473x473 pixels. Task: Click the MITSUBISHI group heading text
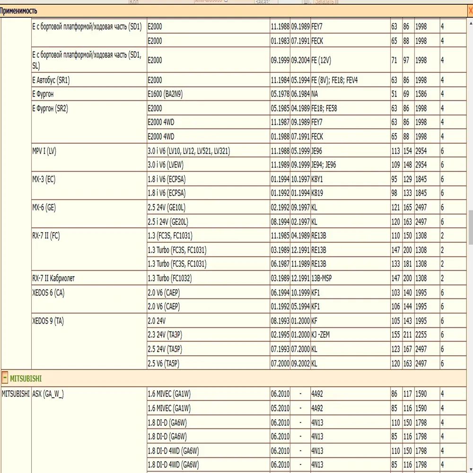26,378
